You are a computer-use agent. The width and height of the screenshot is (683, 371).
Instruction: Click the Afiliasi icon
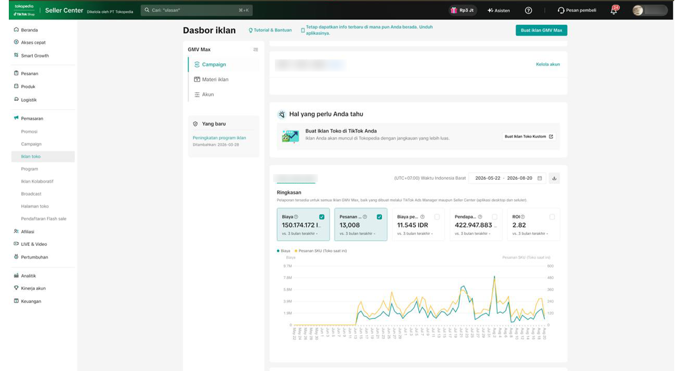pyautogui.click(x=16, y=231)
